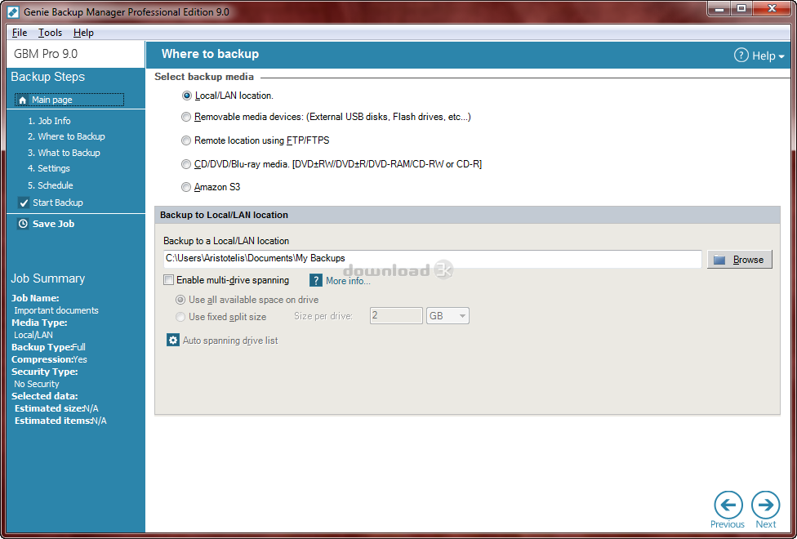
Task: Select Use fixed split size option
Action: pyautogui.click(x=180, y=317)
